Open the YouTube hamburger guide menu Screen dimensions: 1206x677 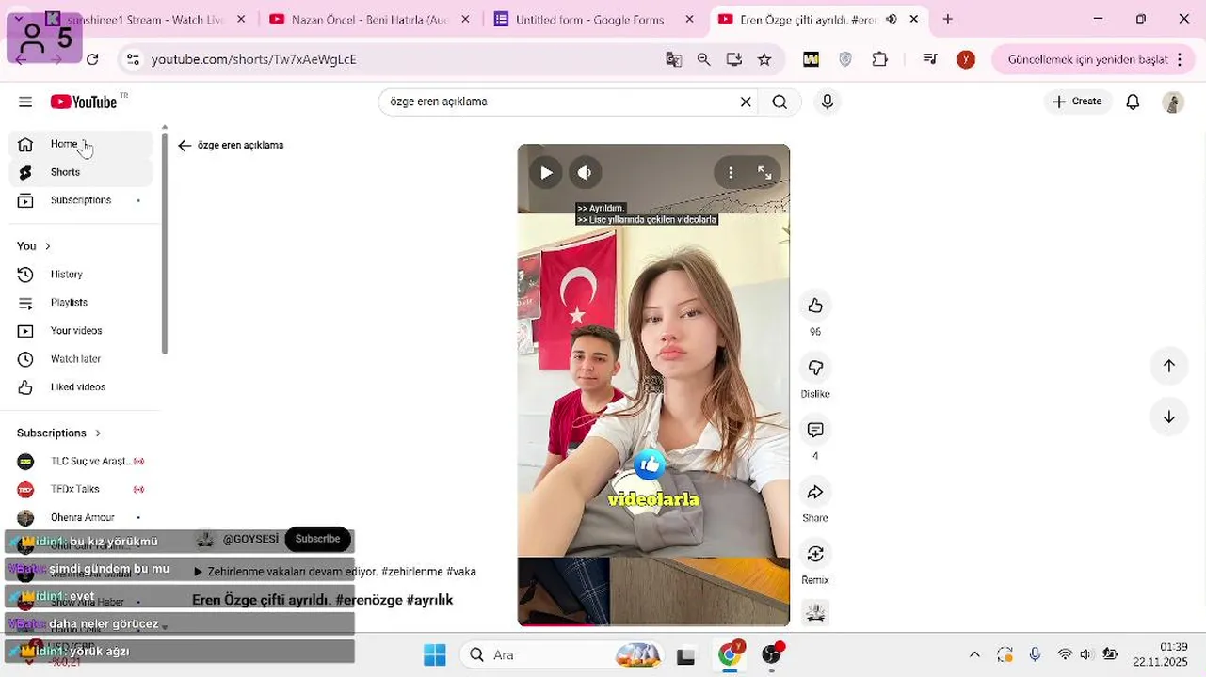[x=25, y=102]
